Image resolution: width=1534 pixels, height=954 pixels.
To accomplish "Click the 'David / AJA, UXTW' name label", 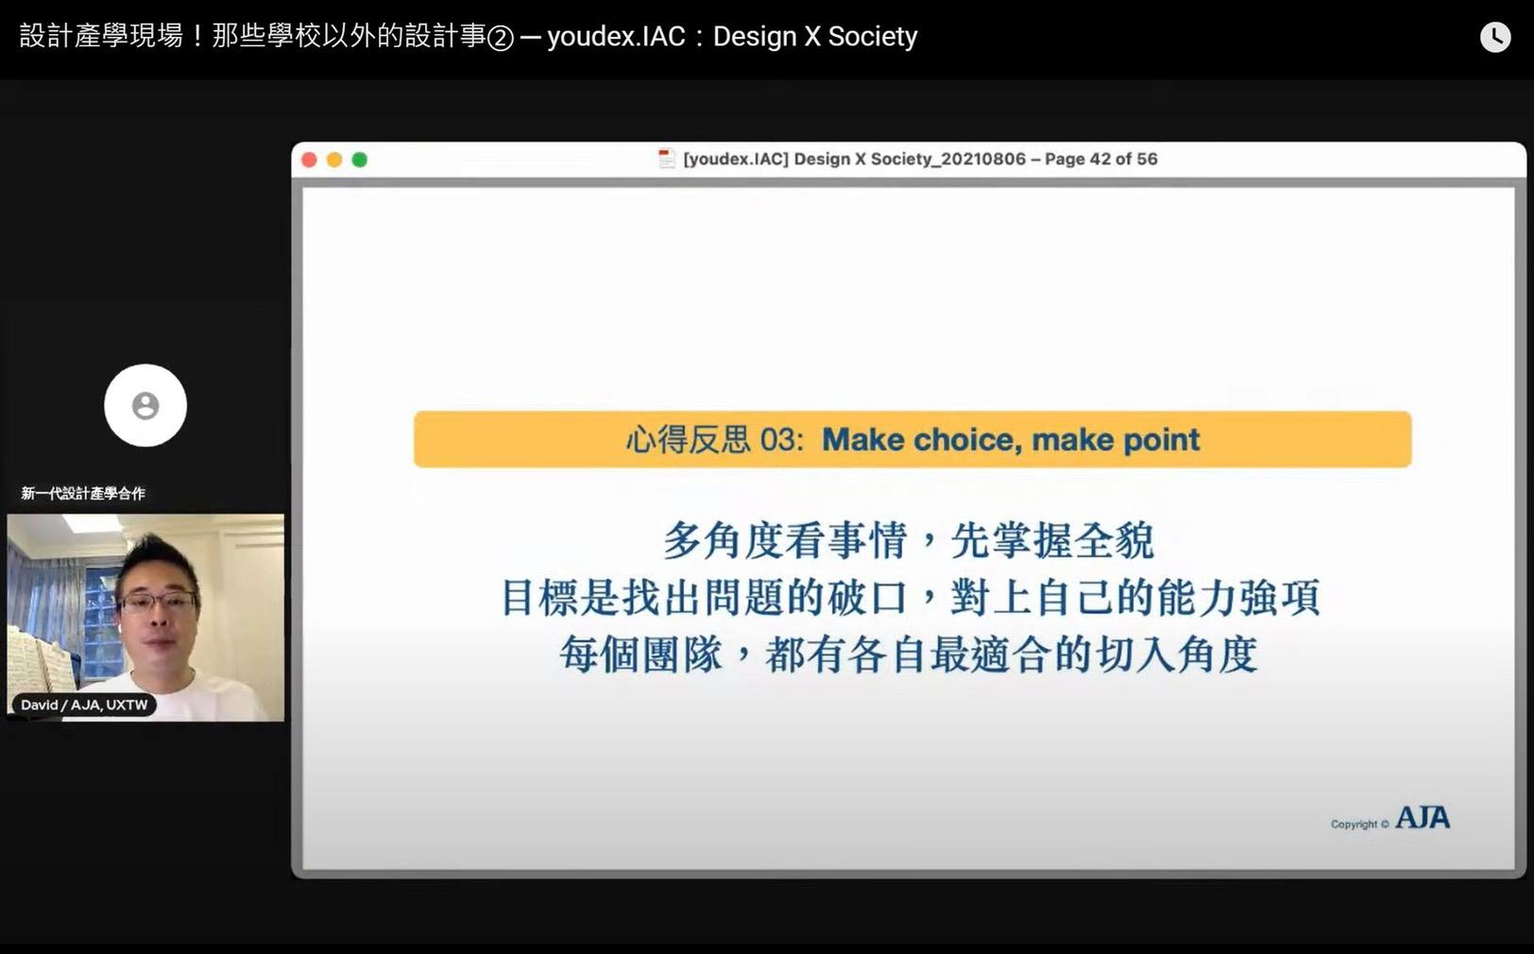I will click(x=84, y=705).
